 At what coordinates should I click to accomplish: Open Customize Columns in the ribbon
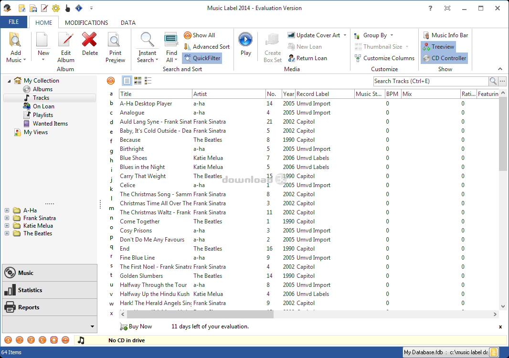coord(384,58)
